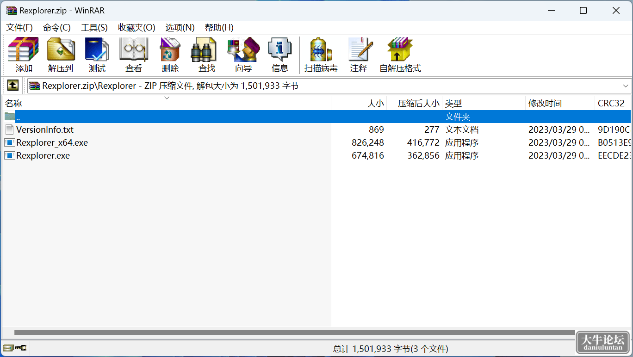Select file name Rexplorer.exe
633x357 pixels.
43,155
